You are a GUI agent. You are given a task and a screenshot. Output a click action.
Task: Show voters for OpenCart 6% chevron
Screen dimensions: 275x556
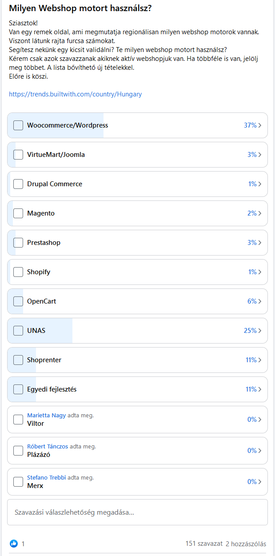pyautogui.click(x=260, y=301)
